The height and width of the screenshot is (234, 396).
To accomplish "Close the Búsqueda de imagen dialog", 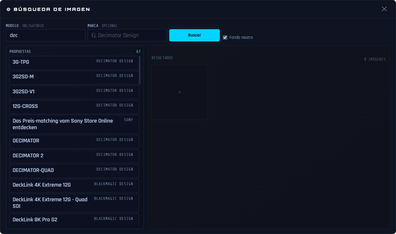I will (x=384, y=9).
